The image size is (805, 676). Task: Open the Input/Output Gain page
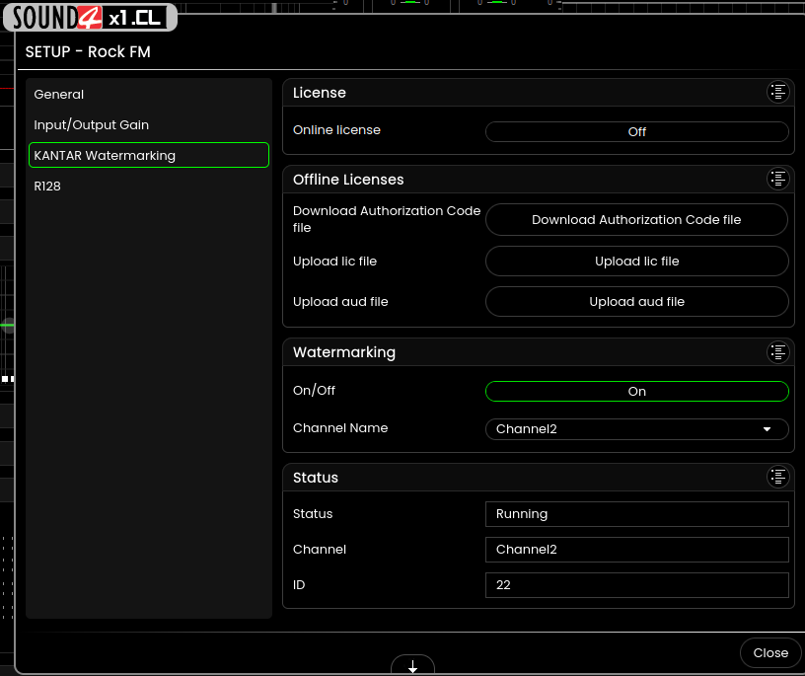click(148, 124)
